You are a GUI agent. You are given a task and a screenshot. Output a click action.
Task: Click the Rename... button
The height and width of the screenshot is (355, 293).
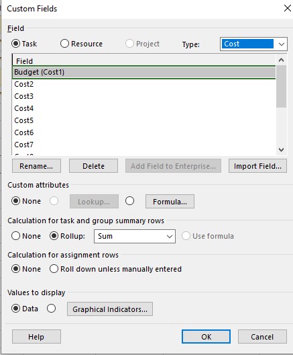click(x=36, y=166)
